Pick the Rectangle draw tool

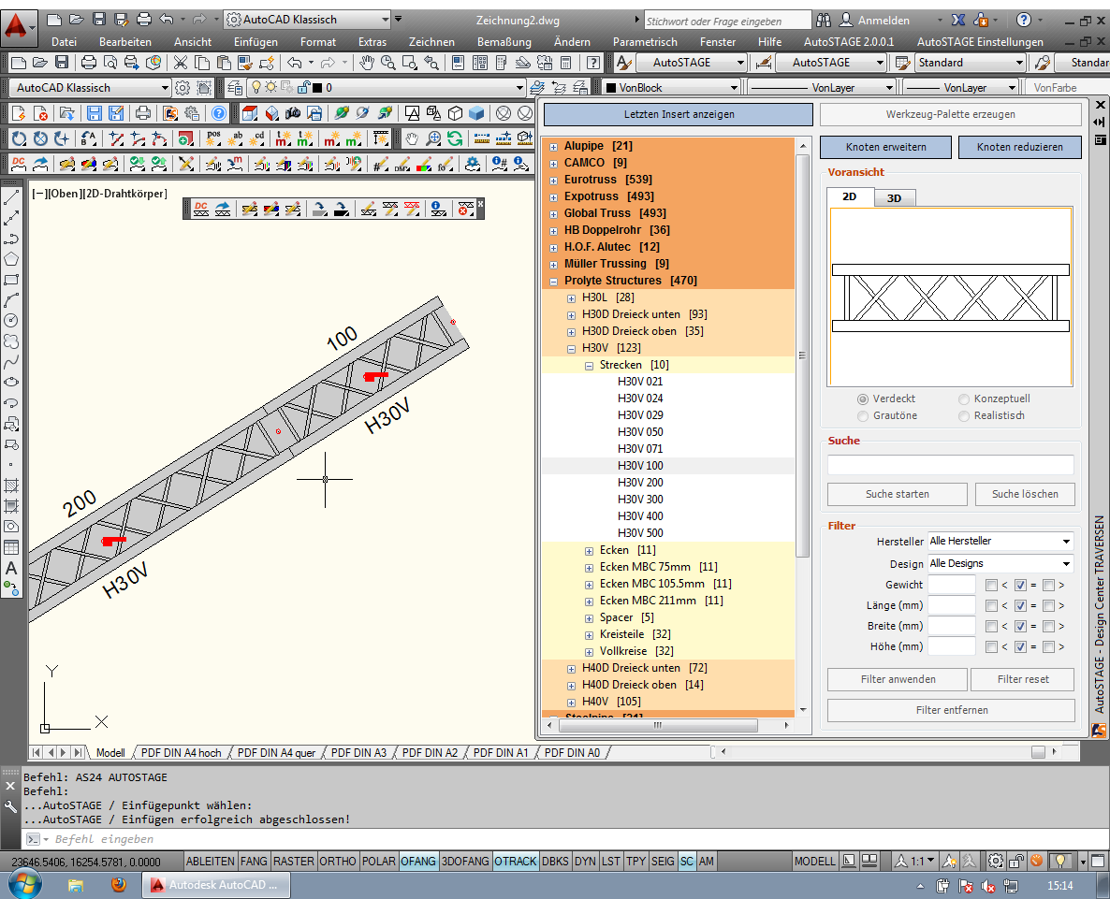(11, 280)
